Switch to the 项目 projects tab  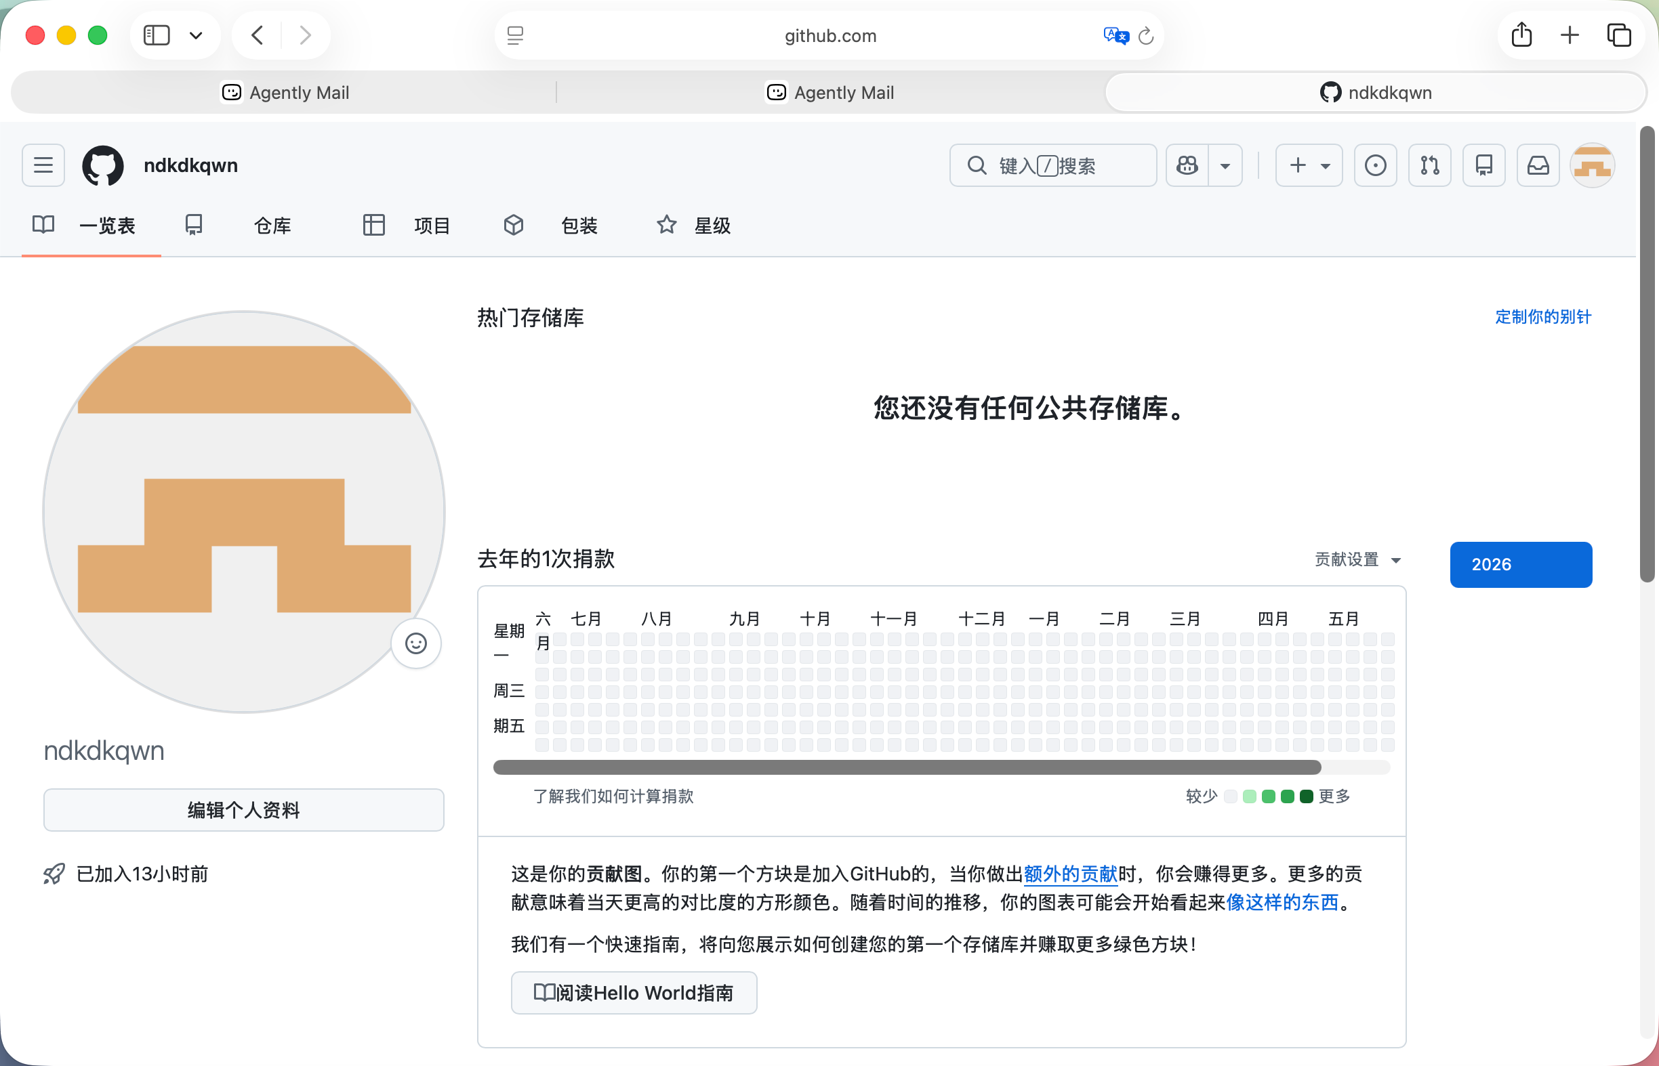(x=407, y=226)
